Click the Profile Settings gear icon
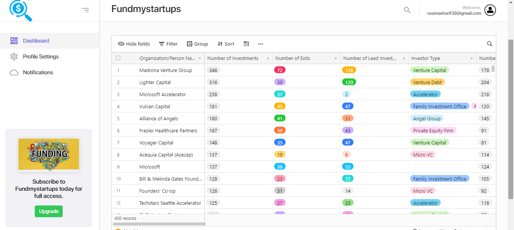Image resolution: width=514 pixels, height=230 pixels. (x=14, y=57)
